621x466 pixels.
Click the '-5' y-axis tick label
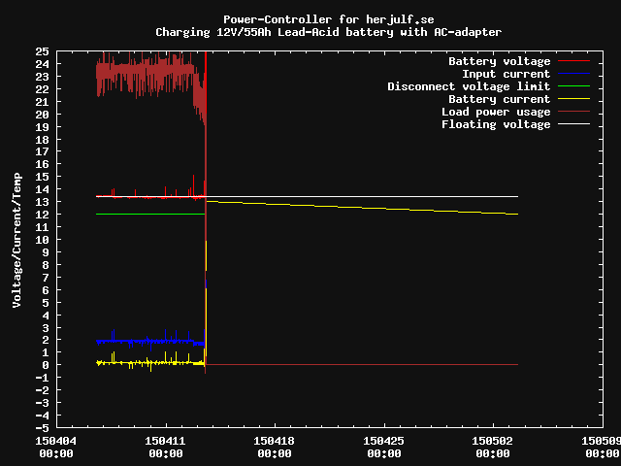pos(42,427)
